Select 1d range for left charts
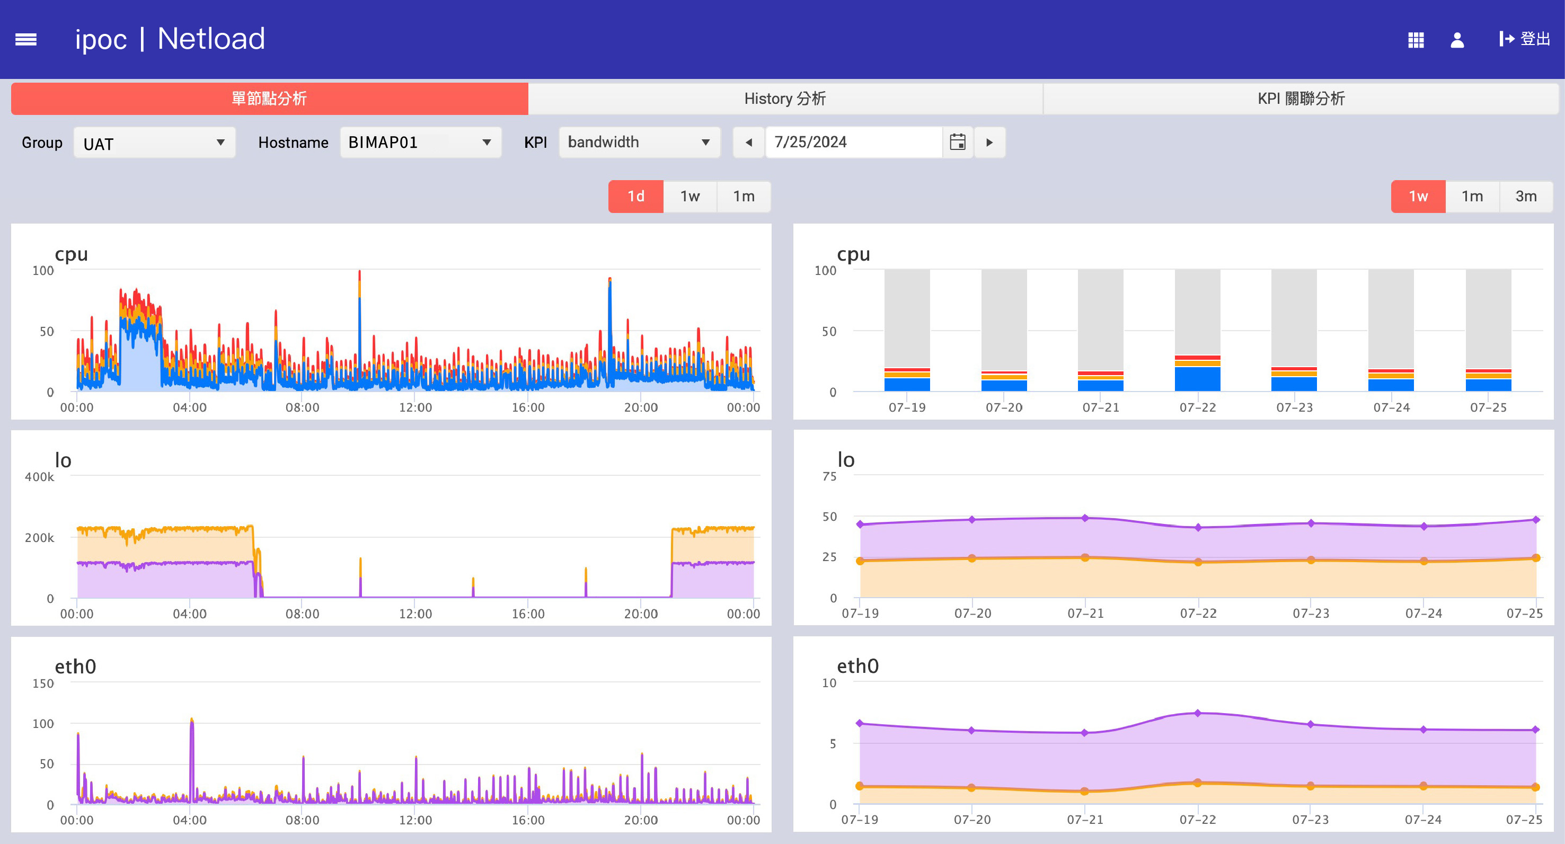The height and width of the screenshot is (844, 1565). tap(635, 196)
